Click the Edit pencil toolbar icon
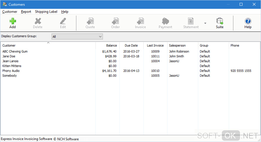This screenshot has width=261, height=142. [63, 21]
